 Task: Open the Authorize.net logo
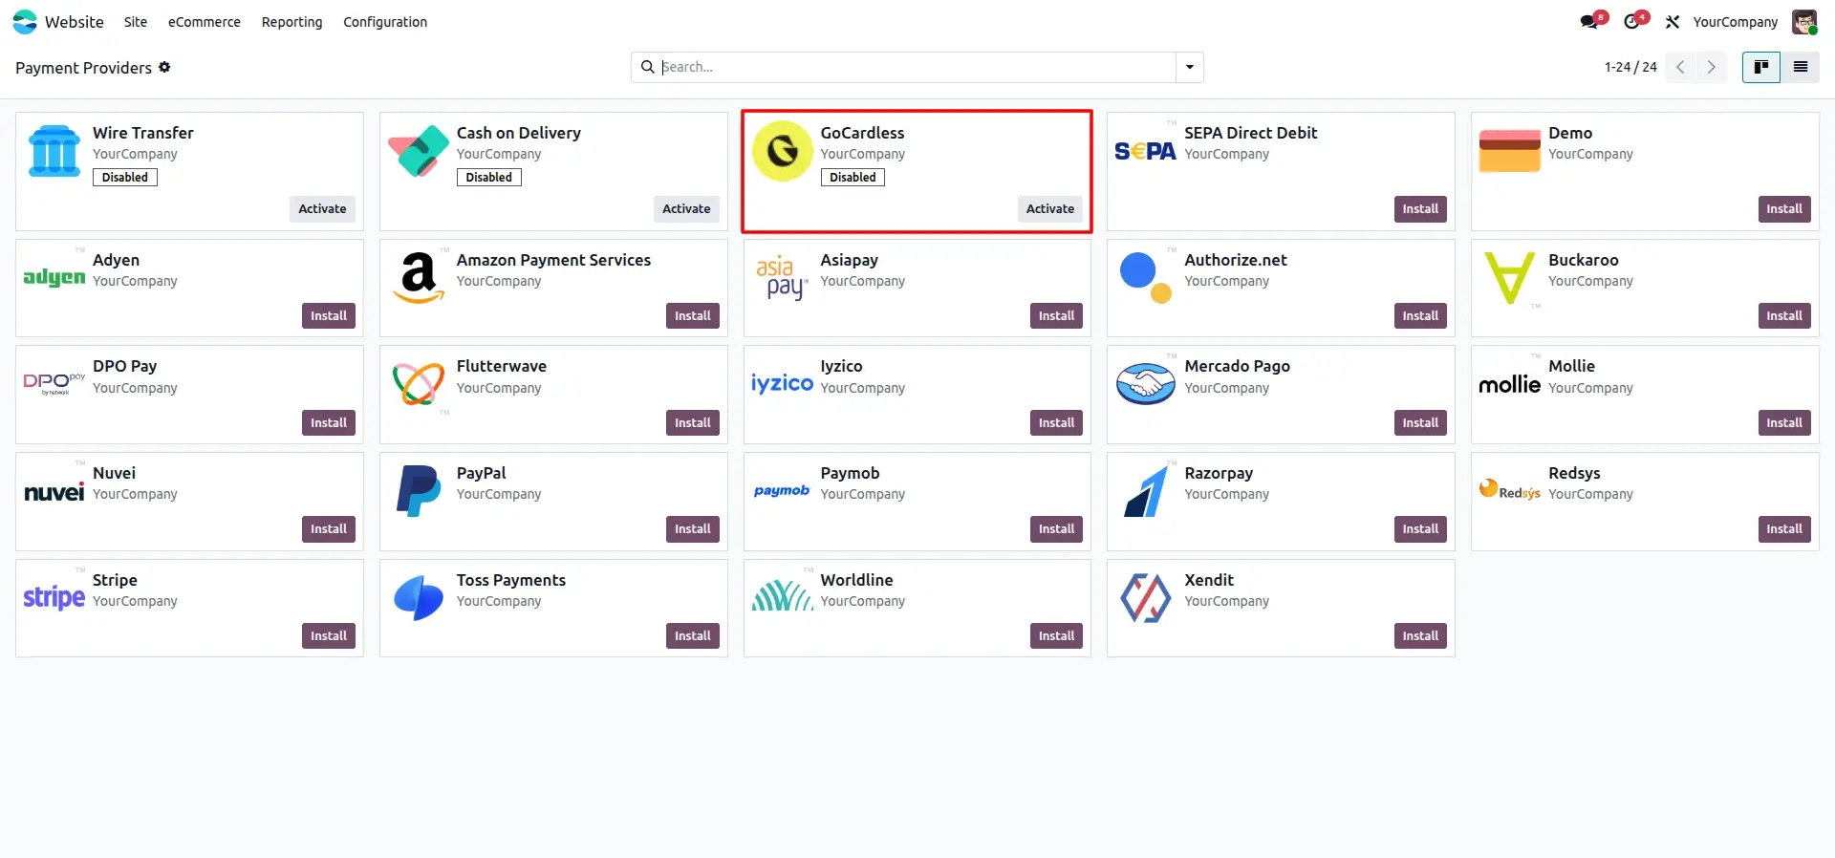click(1145, 278)
